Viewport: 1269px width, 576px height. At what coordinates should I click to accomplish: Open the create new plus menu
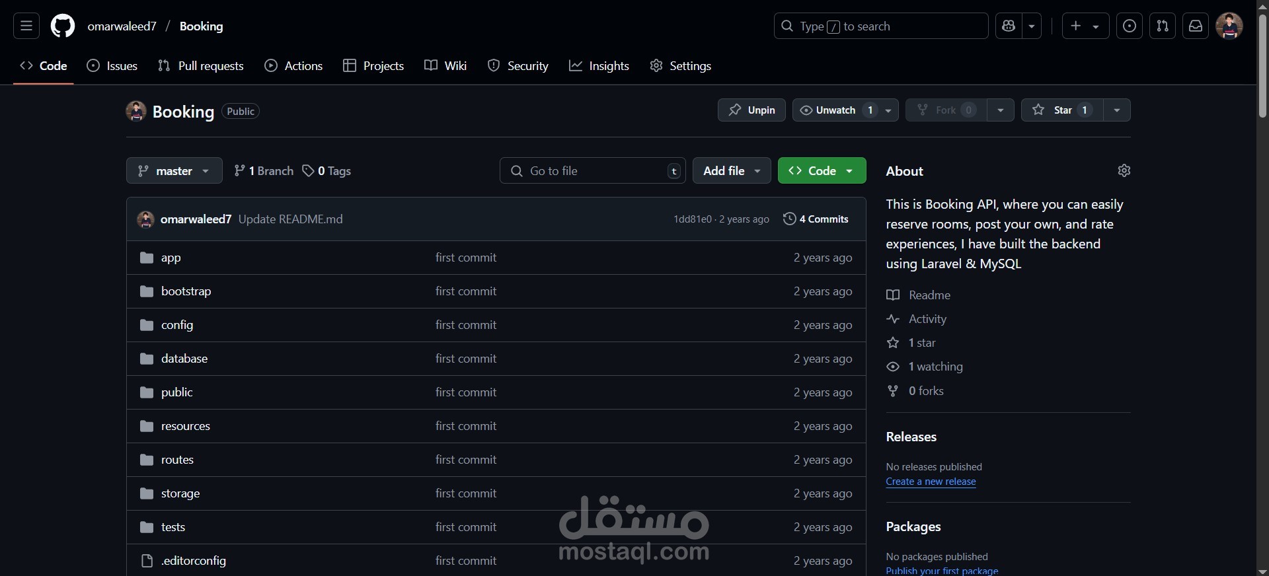1085,26
